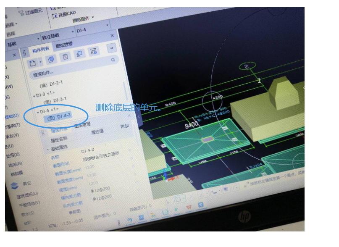Select 建筑面积(U) in the navigation tree
The height and width of the screenshot is (247, 339).
28,194
